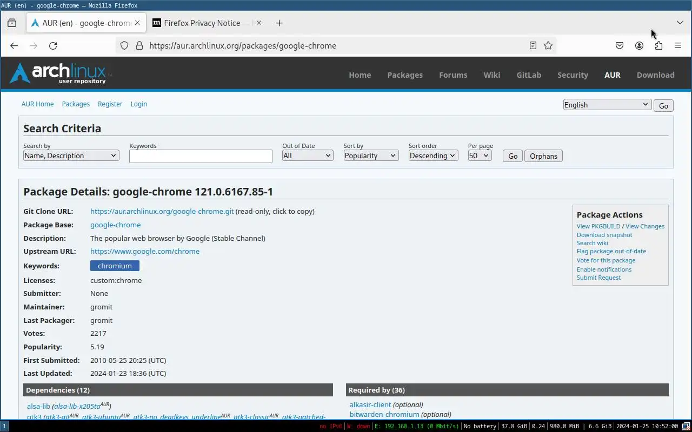Click the date and time in status bar
The width and height of the screenshot is (692, 432).
tap(647, 426)
